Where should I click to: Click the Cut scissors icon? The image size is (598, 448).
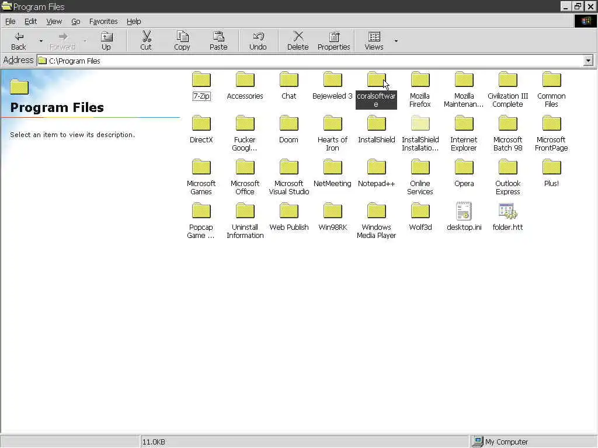click(146, 41)
